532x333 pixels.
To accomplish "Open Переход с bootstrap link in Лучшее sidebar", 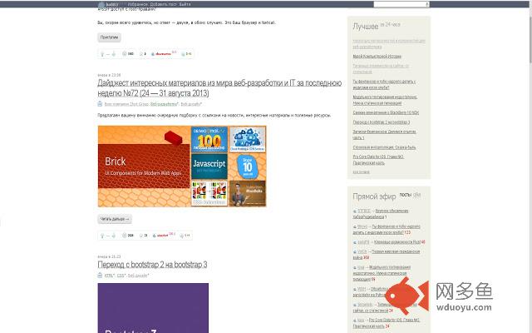I will tap(382, 122).
